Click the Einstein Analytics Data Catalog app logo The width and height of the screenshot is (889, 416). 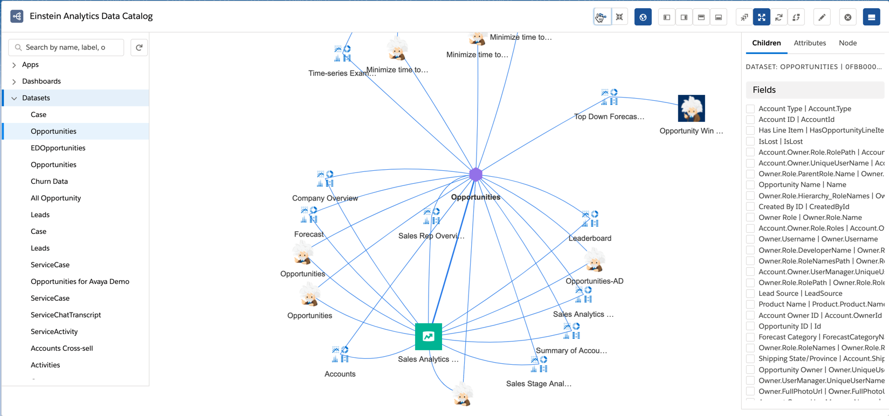17,16
